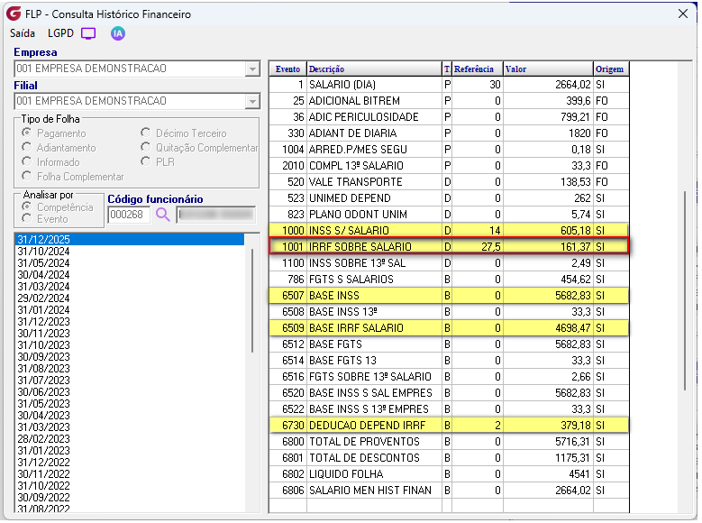Select the UNIMED DEPEND row
This screenshot has width=702, height=523.
(449, 198)
